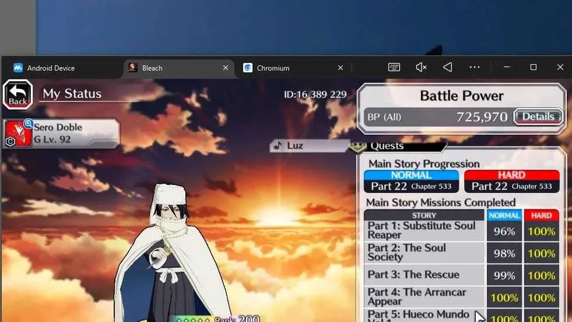Click the NORMAL column header
The image size is (572, 322).
tap(504, 215)
